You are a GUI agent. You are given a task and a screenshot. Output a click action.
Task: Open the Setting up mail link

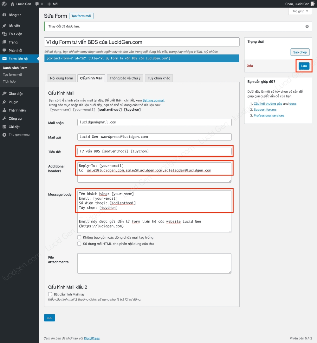(x=153, y=100)
